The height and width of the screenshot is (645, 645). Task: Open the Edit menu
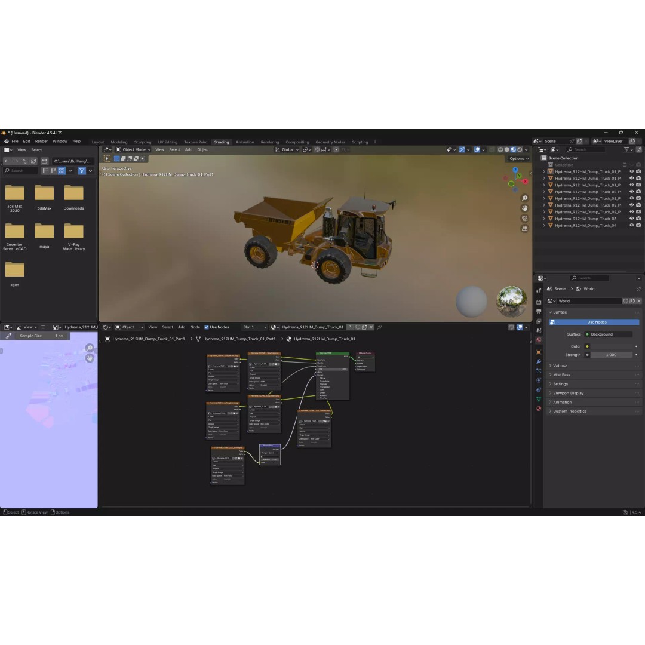[26, 141]
